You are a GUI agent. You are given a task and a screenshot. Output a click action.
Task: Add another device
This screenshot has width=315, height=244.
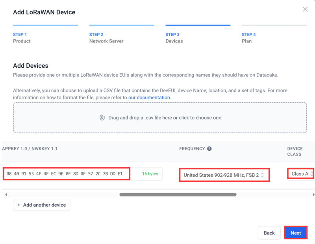pos(42,205)
